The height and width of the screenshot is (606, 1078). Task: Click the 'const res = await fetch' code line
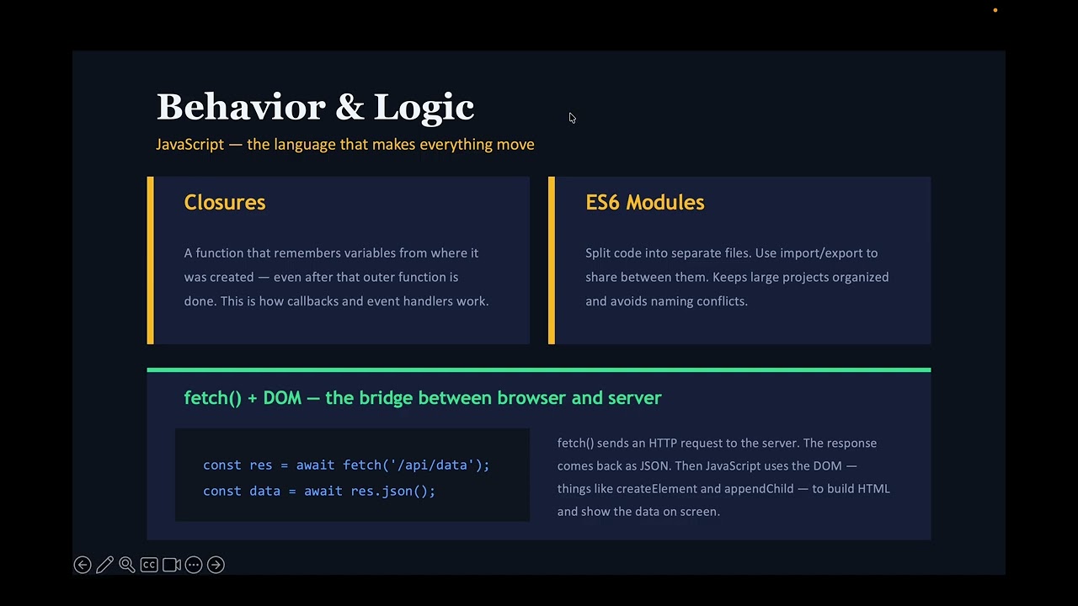(346, 465)
